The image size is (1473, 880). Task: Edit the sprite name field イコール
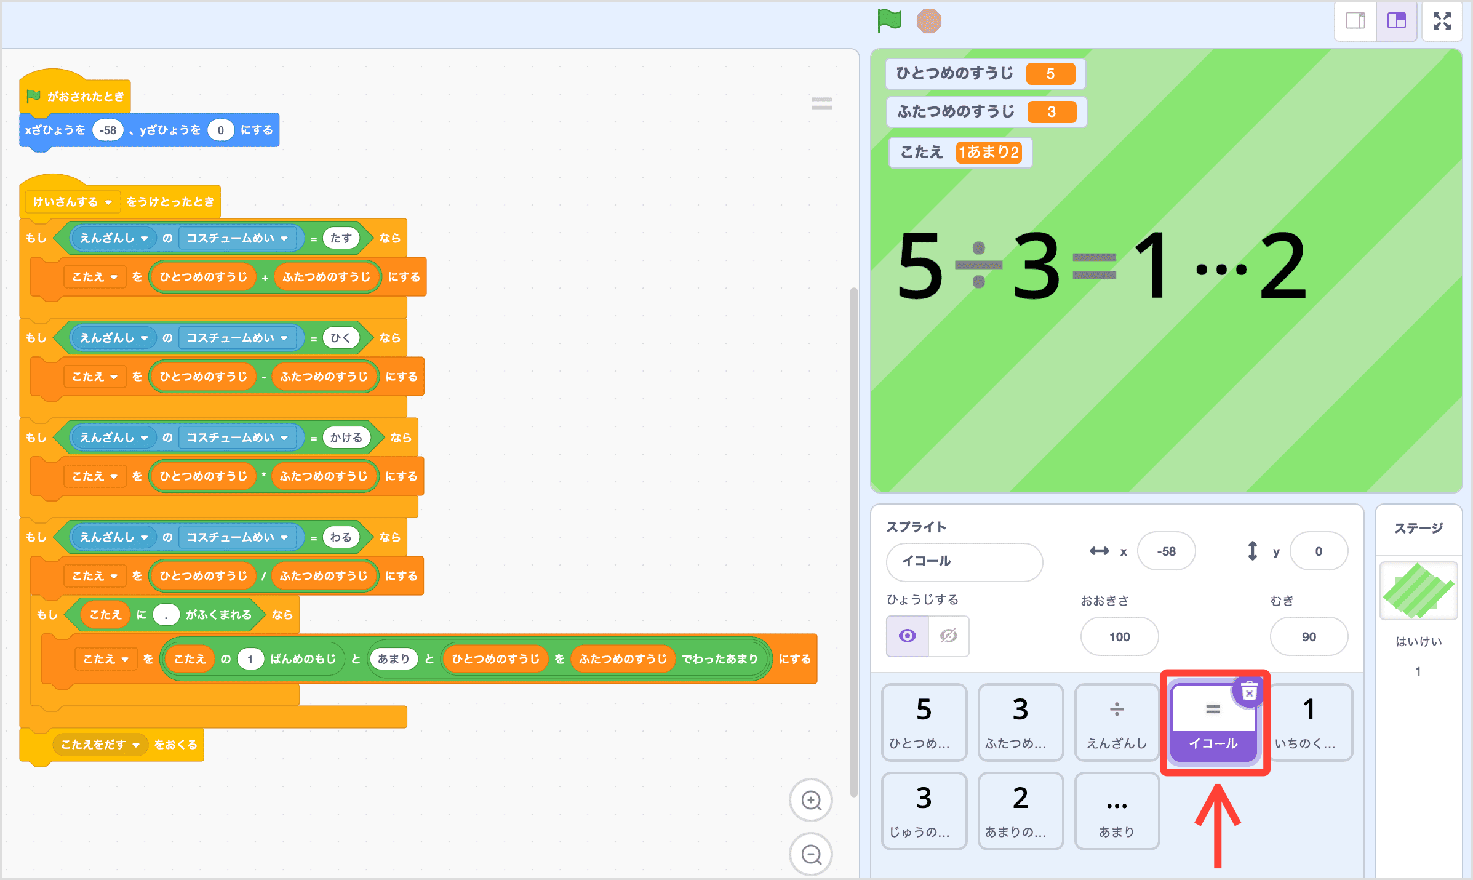(x=964, y=561)
